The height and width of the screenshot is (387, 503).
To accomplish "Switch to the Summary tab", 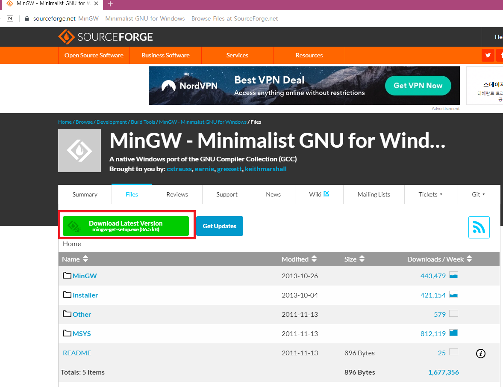I will (x=85, y=194).
